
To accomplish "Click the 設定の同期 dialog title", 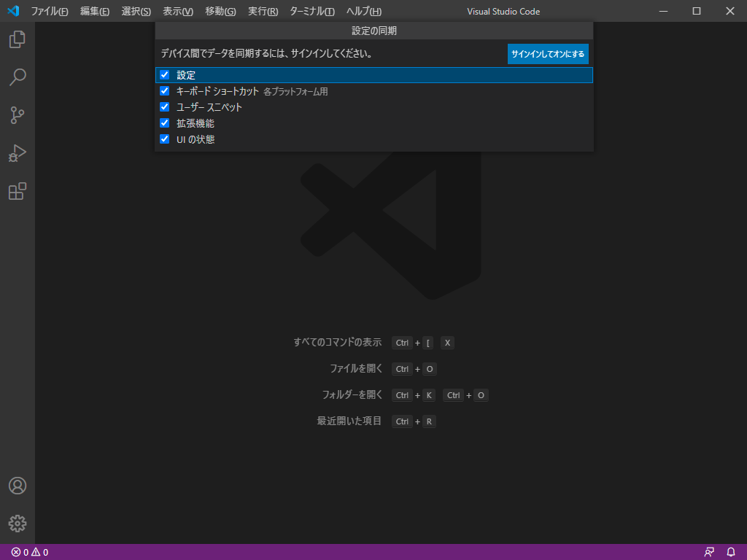I will tap(374, 31).
